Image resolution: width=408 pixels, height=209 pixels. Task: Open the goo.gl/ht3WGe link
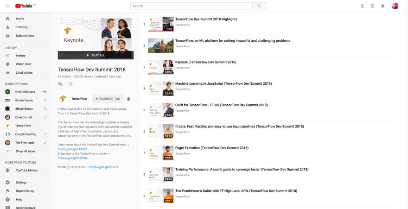click(73, 158)
